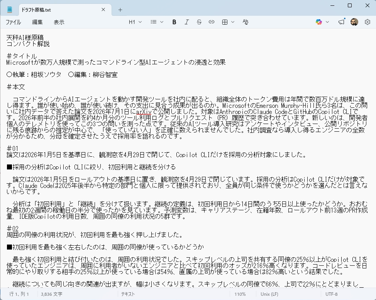Open the Copilot icon
This screenshot has height=300, width=376.
click(x=319, y=22)
